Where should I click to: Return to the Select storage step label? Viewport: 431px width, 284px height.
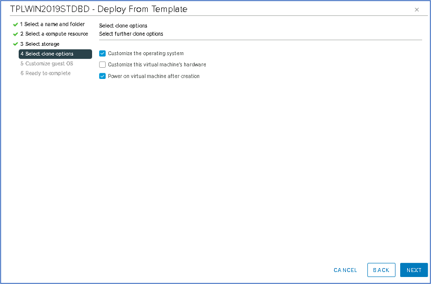coord(40,44)
